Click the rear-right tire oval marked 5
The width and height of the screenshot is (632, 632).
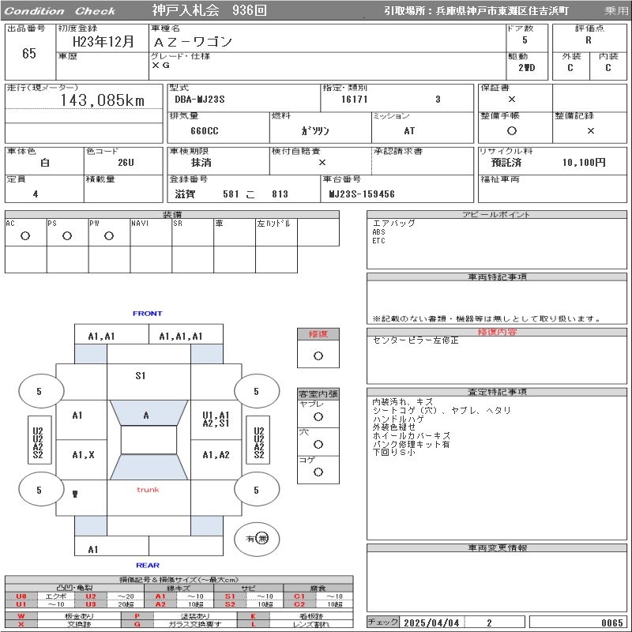click(x=257, y=490)
